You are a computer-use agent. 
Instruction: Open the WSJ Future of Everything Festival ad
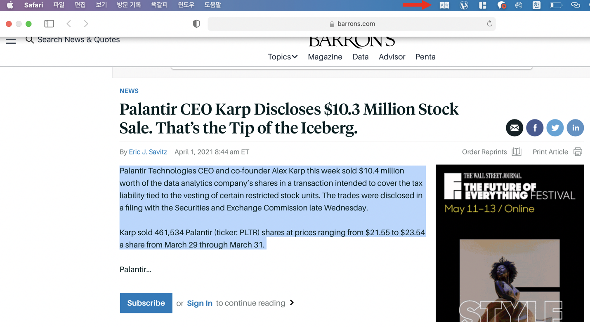(510, 243)
